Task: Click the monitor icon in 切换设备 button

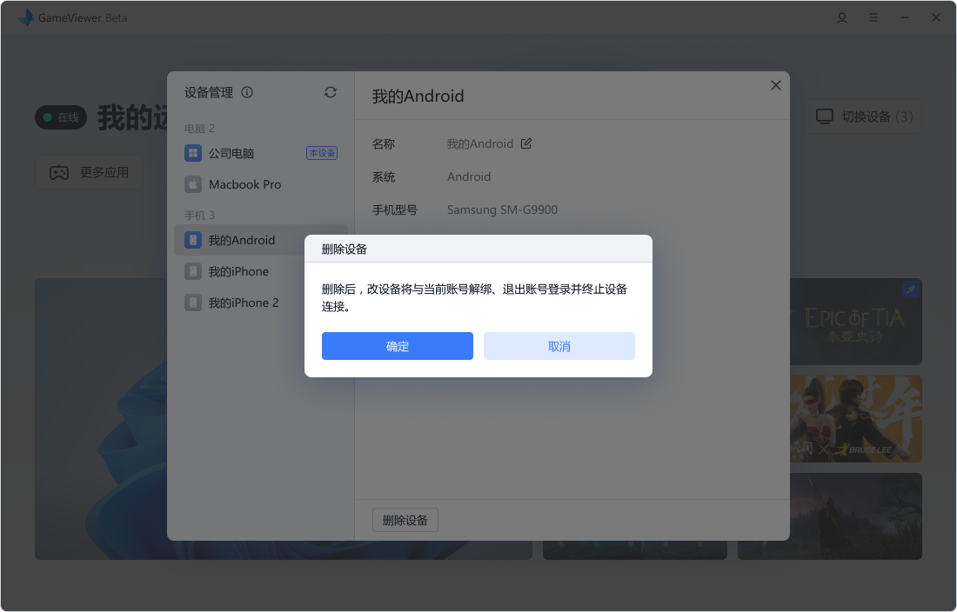Action: click(823, 116)
